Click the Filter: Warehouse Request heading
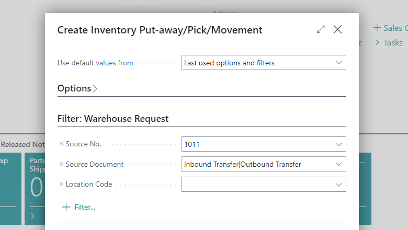This screenshot has width=408, height=230. click(x=113, y=119)
